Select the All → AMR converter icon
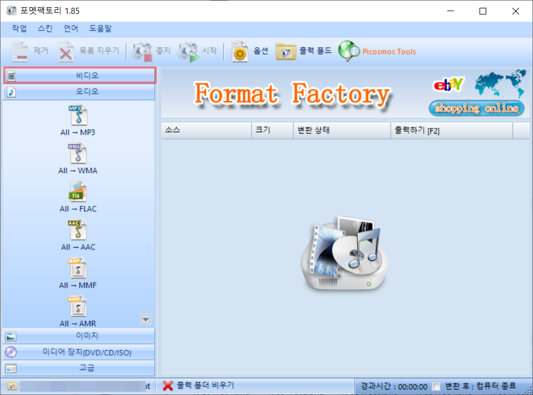The height and width of the screenshot is (395, 533). pyautogui.click(x=78, y=307)
